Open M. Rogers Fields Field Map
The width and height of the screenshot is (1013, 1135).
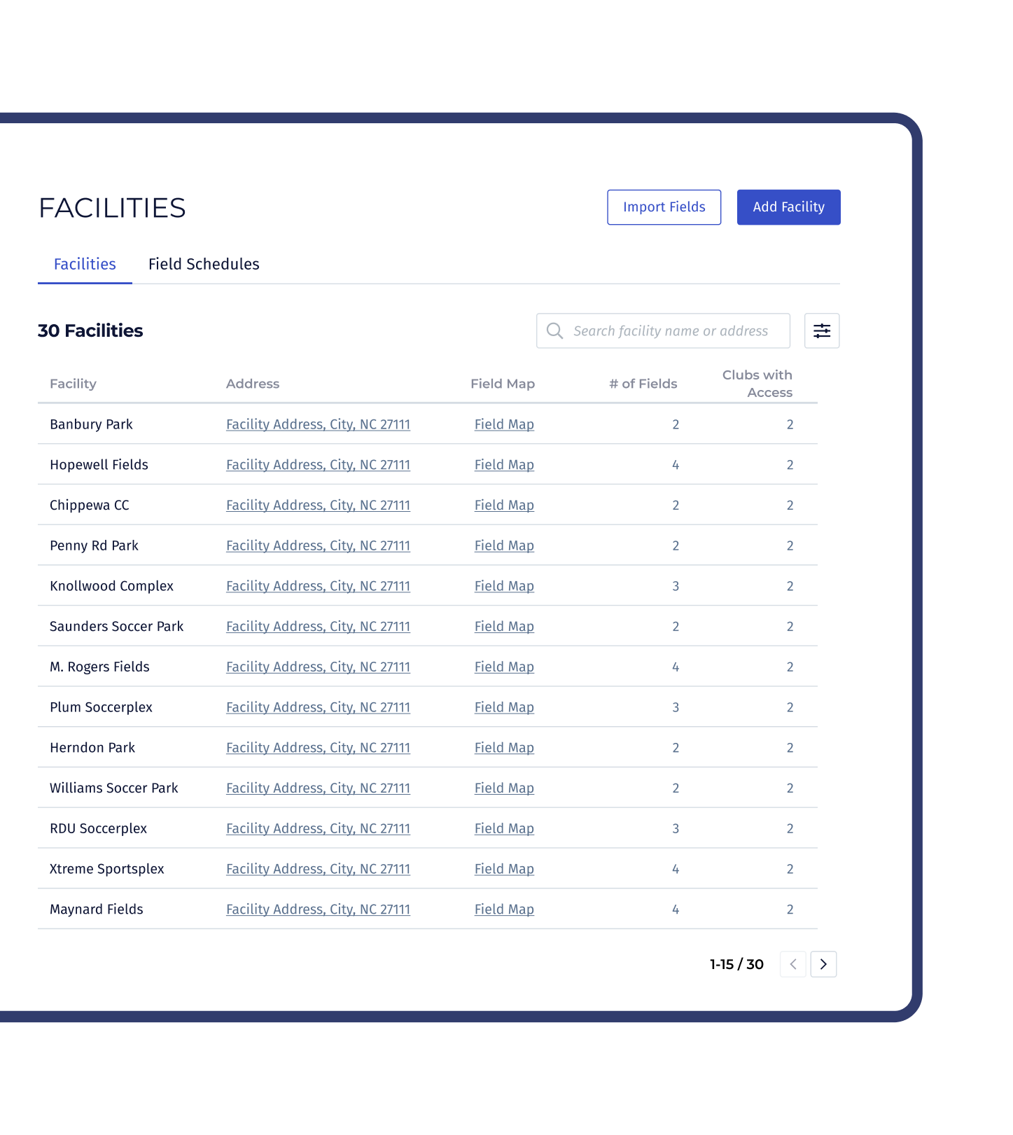504,667
